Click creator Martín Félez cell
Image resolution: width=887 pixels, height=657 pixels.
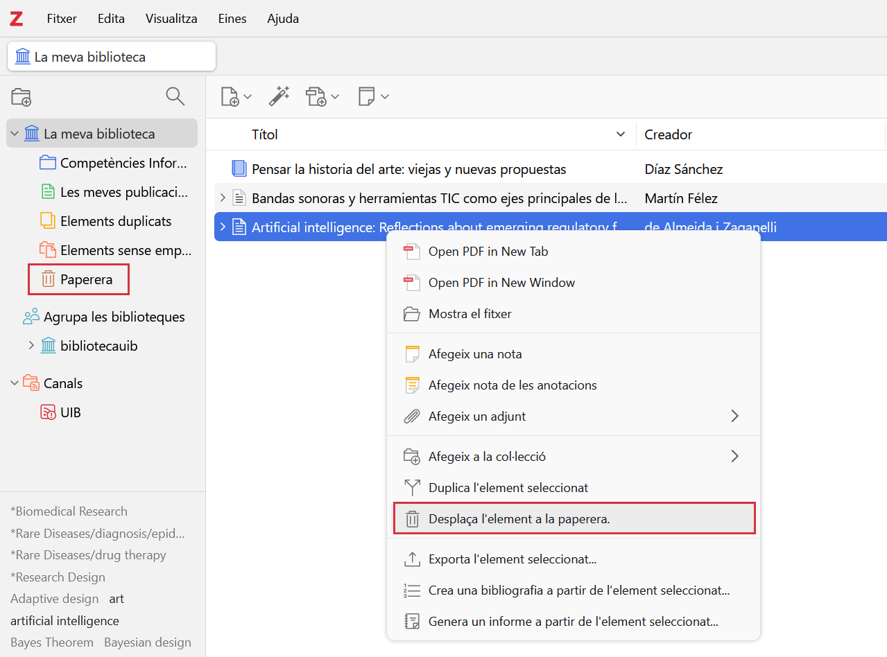pyautogui.click(x=681, y=198)
